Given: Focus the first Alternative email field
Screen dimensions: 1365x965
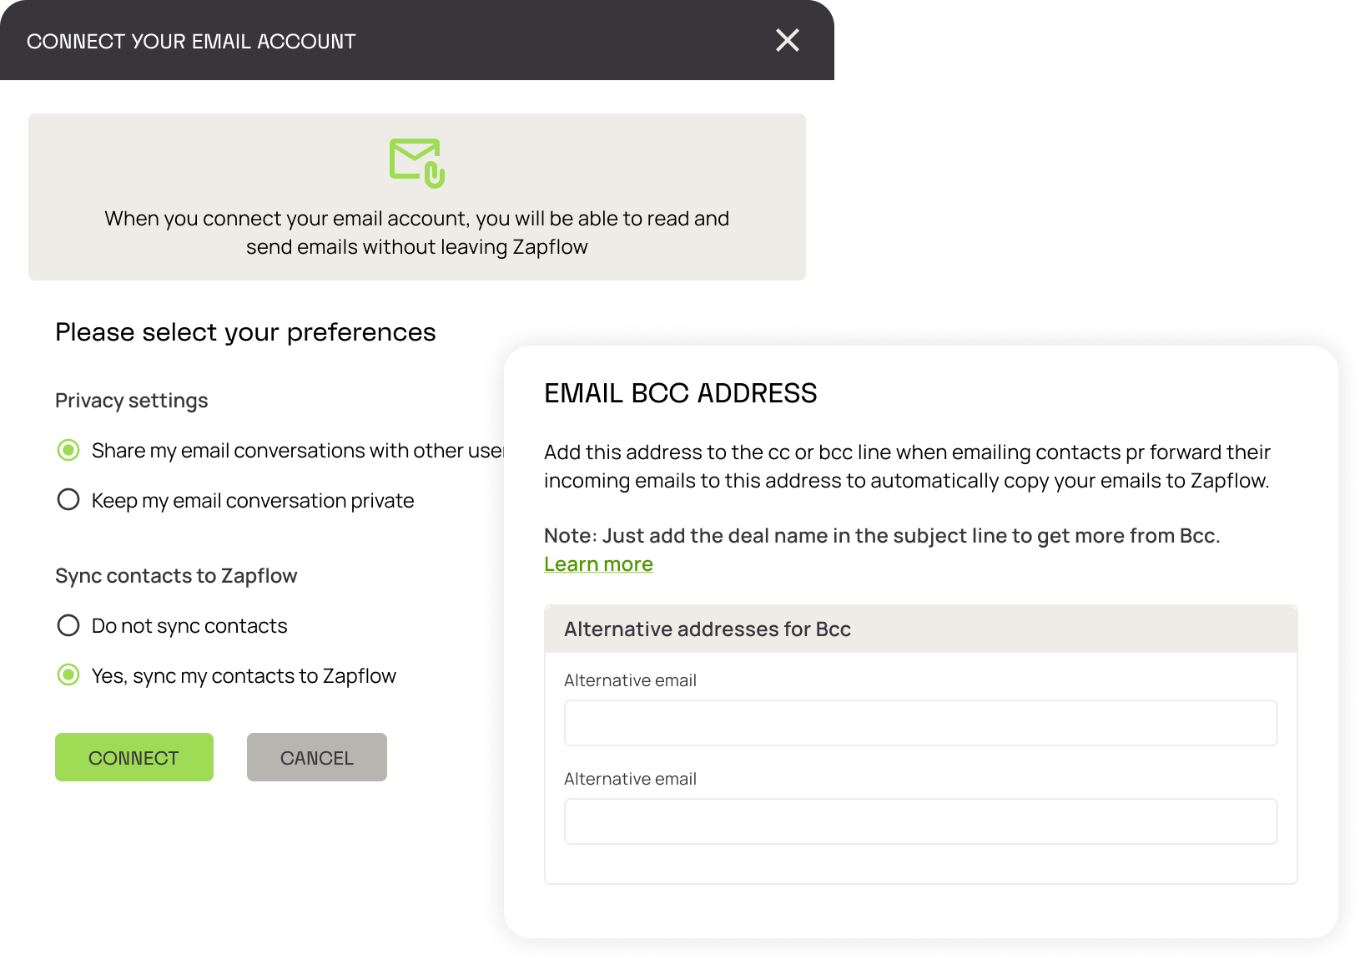Looking at the screenshot, I should (x=921, y=723).
